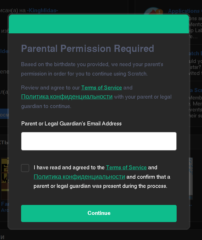Open the Политика конфиденциальности link in the paragraph
202x240 pixels.
pyautogui.click(x=66, y=97)
